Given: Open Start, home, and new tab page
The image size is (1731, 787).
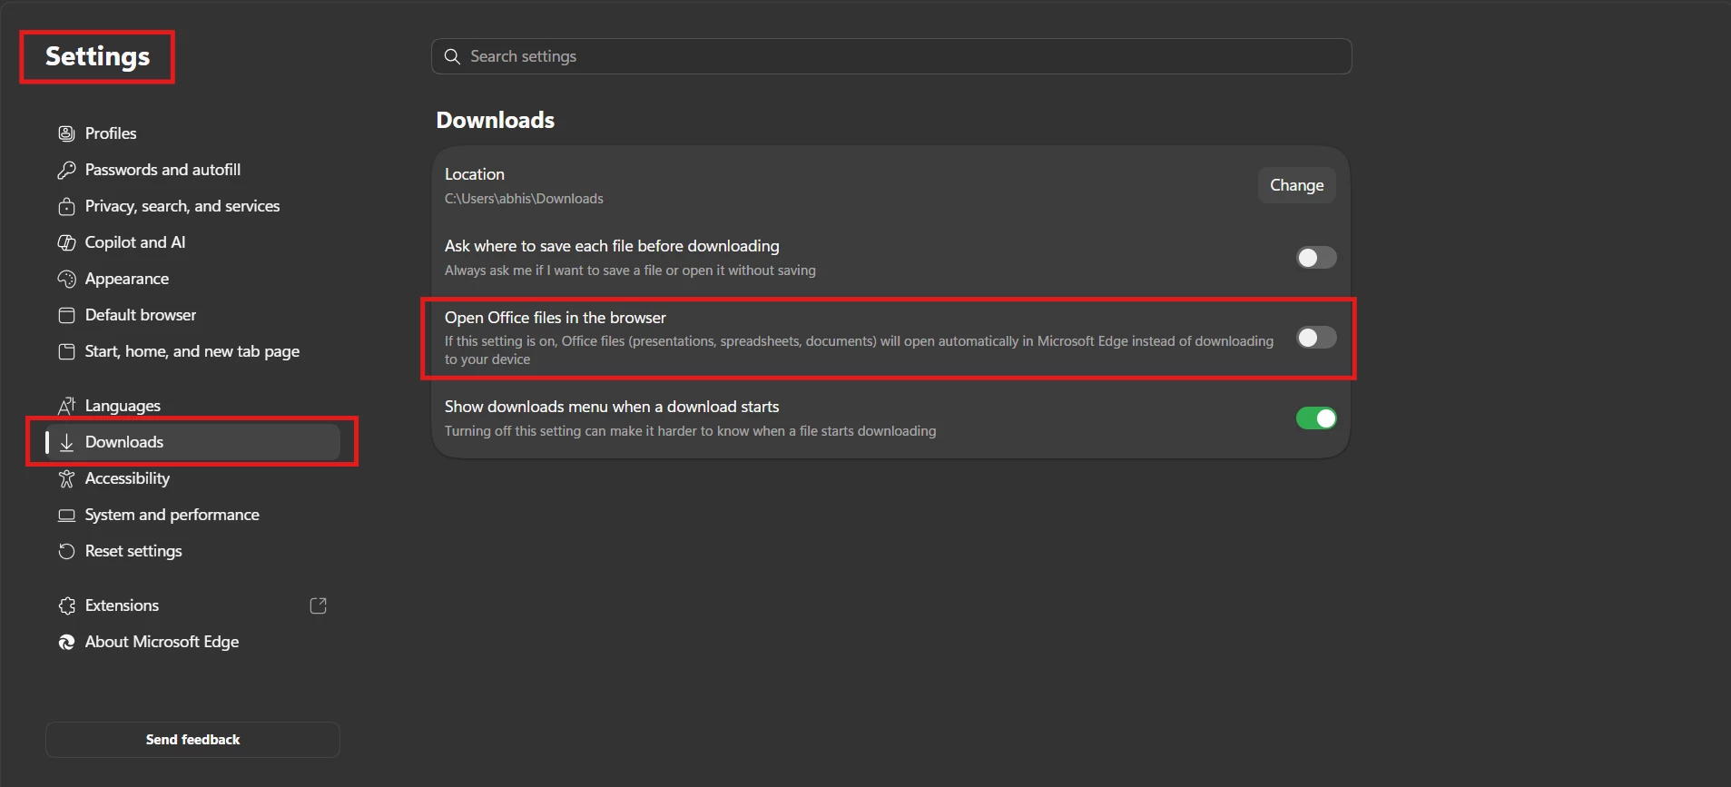Looking at the screenshot, I should (192, 351).
